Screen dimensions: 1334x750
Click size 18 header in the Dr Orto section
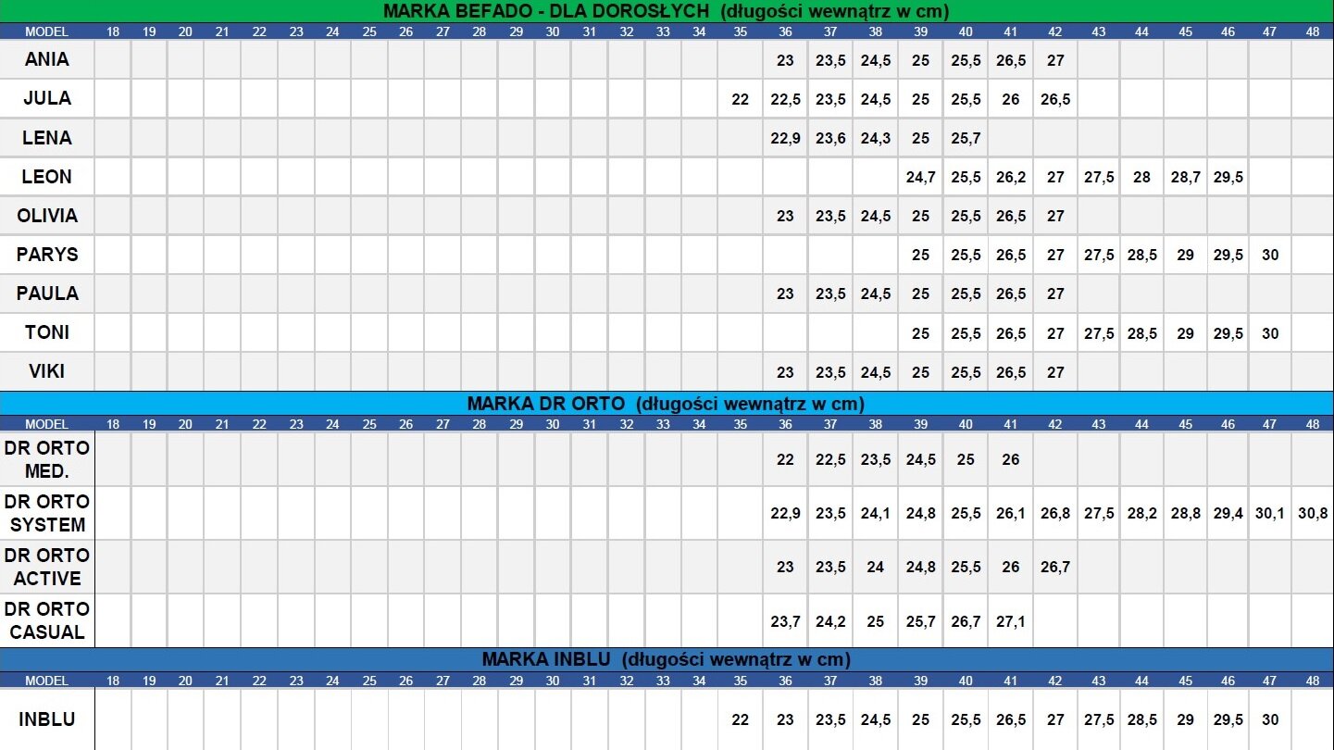pos(113,424)
